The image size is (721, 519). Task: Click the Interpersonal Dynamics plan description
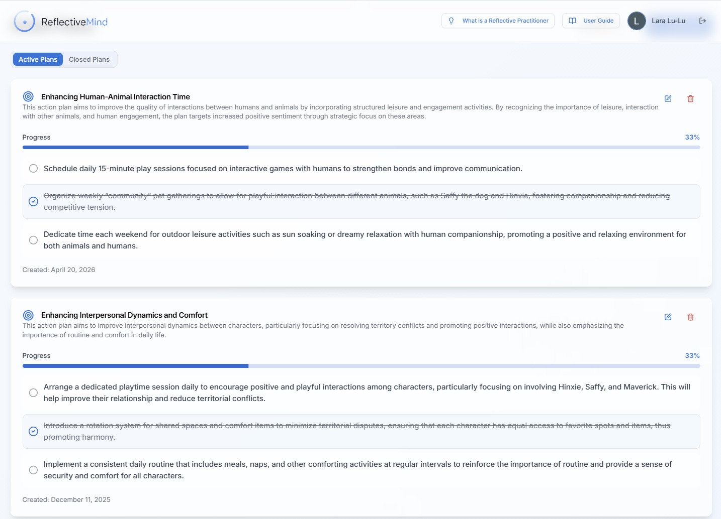tap(323, 330)
